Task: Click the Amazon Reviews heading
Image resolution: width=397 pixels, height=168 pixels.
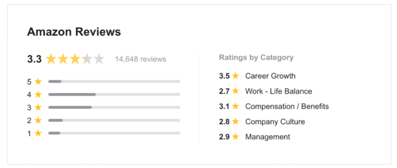Action: click(x=74, y=32)
